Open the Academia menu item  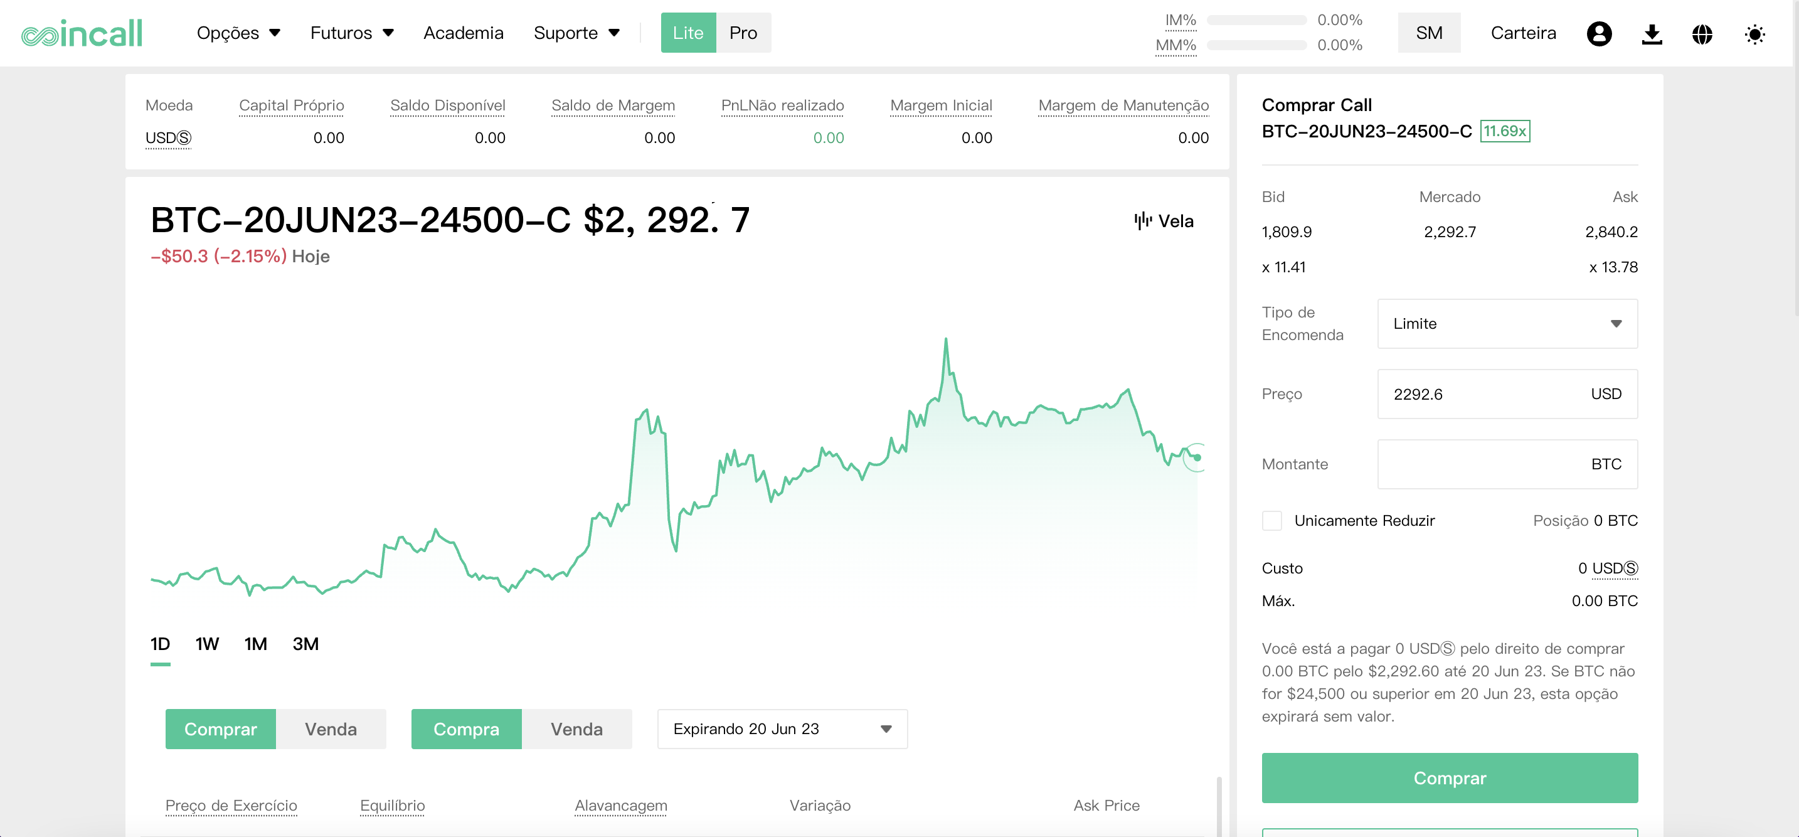(x=463, y=33)
